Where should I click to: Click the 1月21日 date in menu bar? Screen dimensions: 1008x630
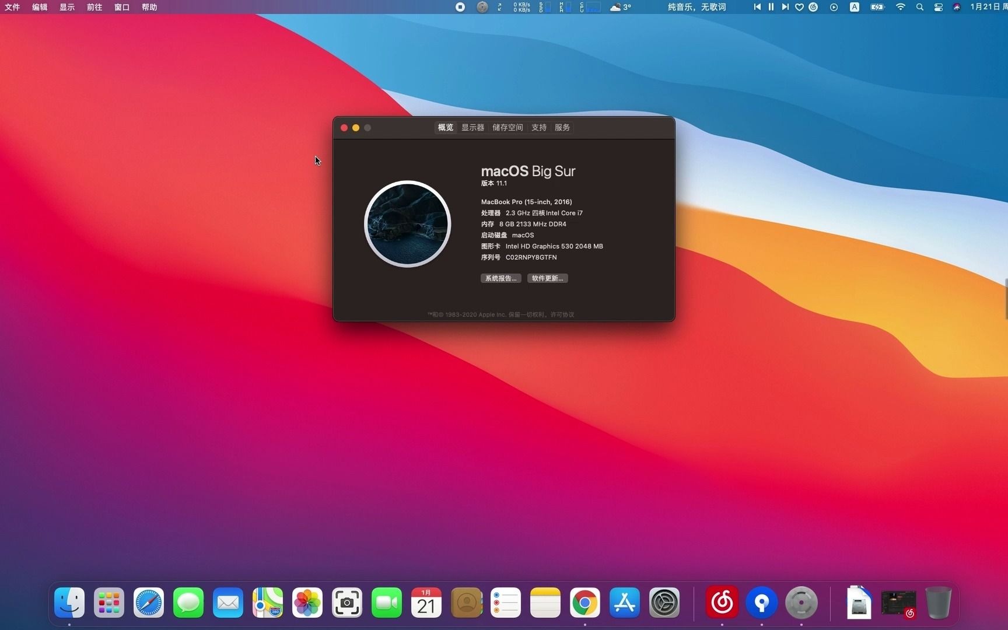click(985, 7)
